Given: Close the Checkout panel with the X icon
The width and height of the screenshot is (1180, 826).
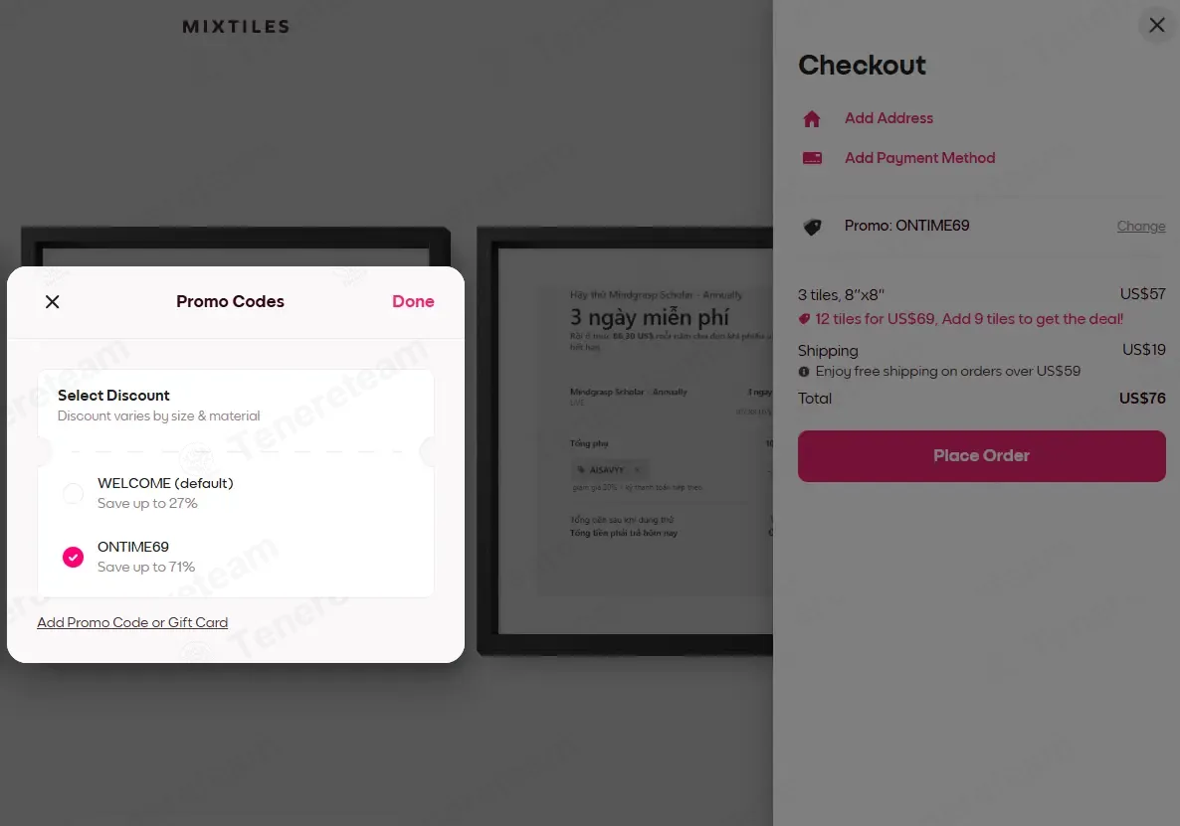Looking at the screenshot, I should (1156, 26).
